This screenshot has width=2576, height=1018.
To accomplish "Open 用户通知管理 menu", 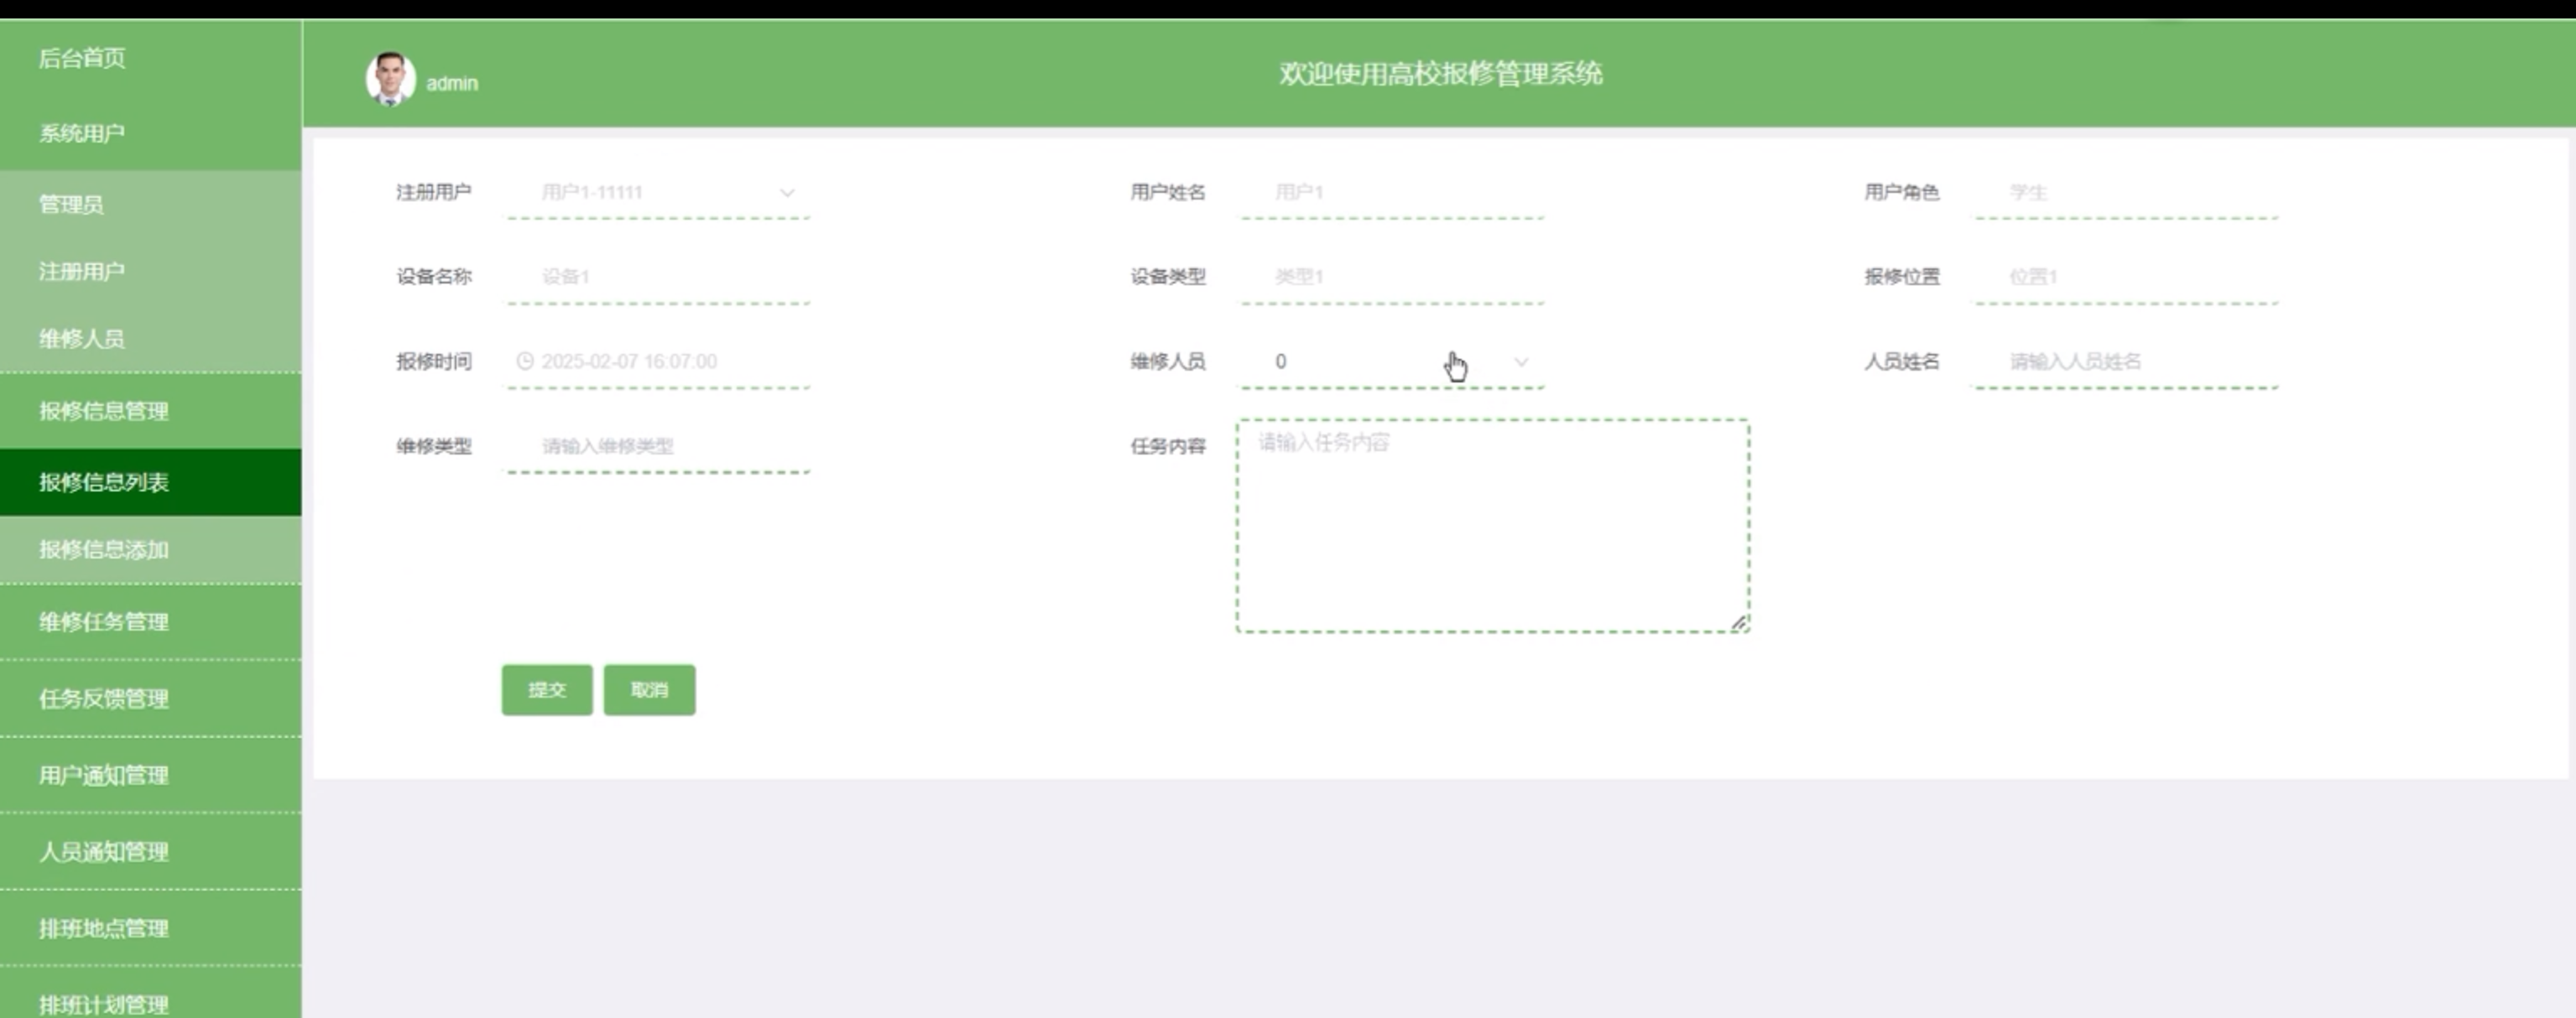I will click(104, 775).
